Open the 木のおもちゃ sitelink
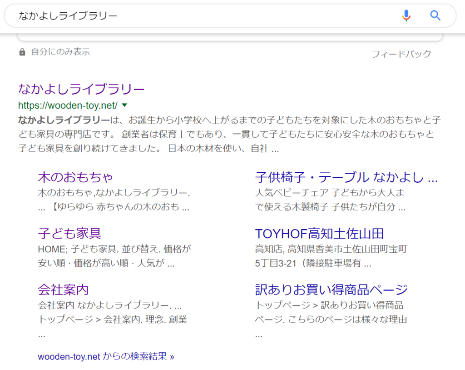Viewport: 465px width, 370px height. (x=75, y=177)
